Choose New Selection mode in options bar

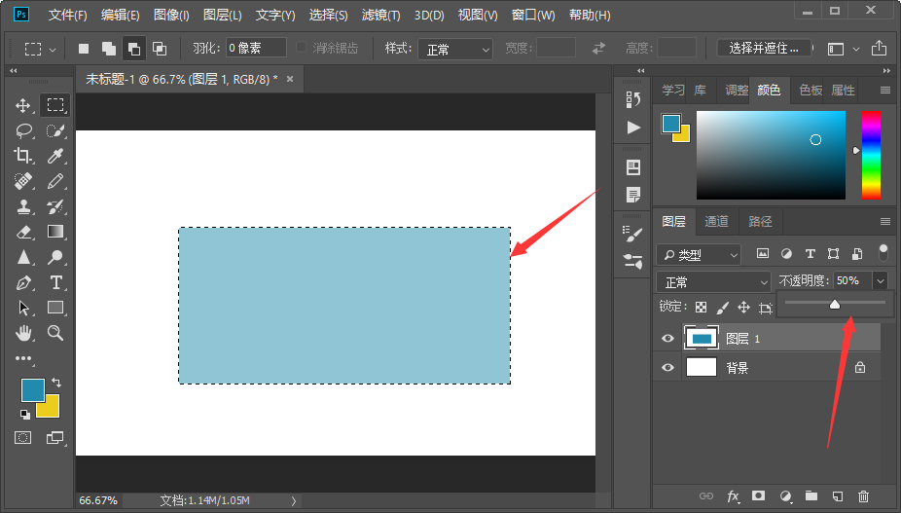(x=84, y=49)
